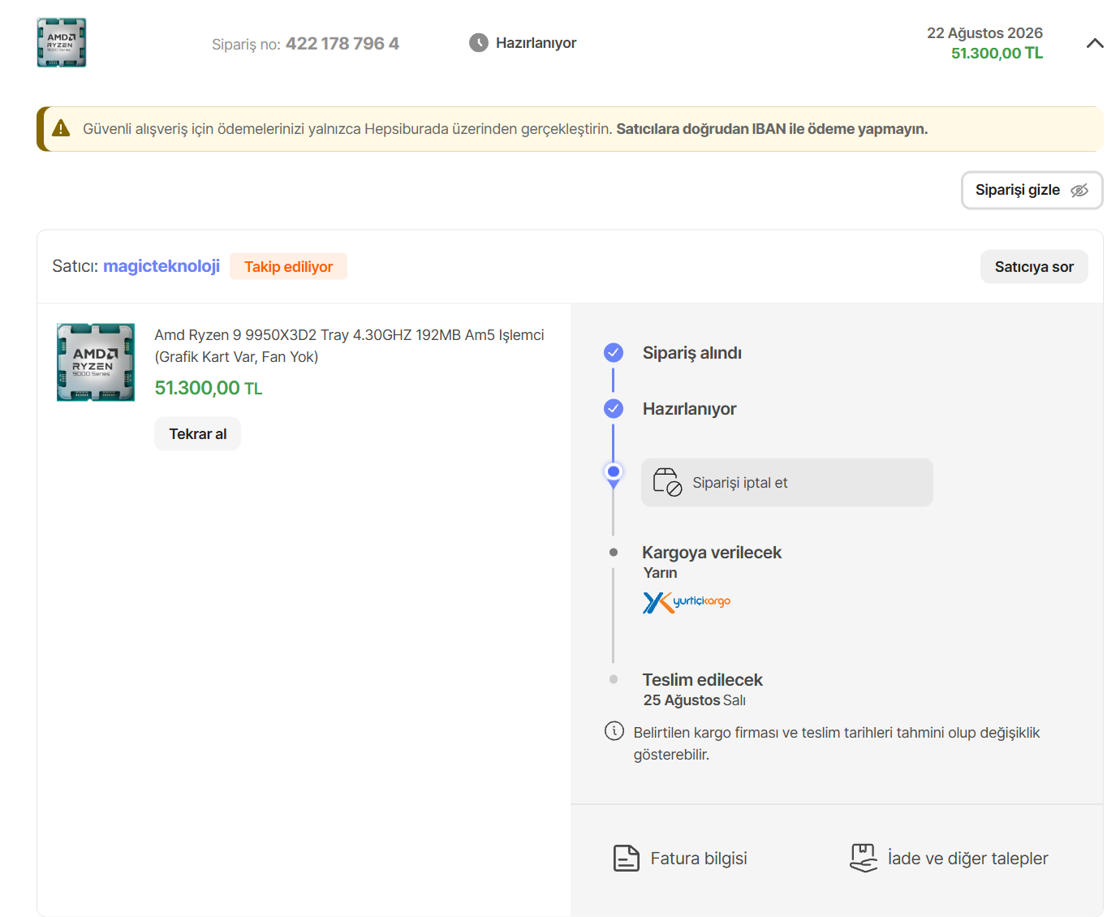Open the Ryzen 9 9950X3D2 product image
Screen dimensions: 1120x917
point(96,362)
